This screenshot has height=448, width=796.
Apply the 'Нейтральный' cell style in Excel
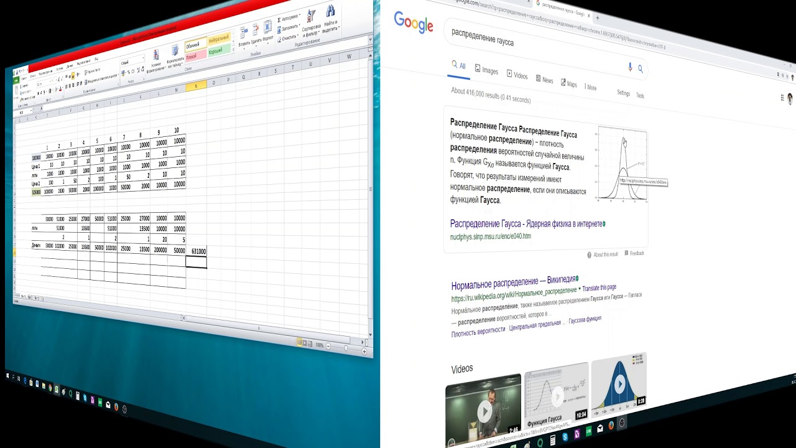click(x=219, y=39)
